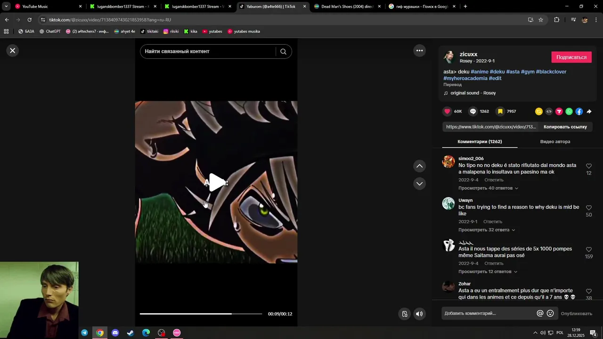Image resolution: width=603 pixels, height=339 pixels.
Task: Open a new browser tab
Action: click(465, 7)
